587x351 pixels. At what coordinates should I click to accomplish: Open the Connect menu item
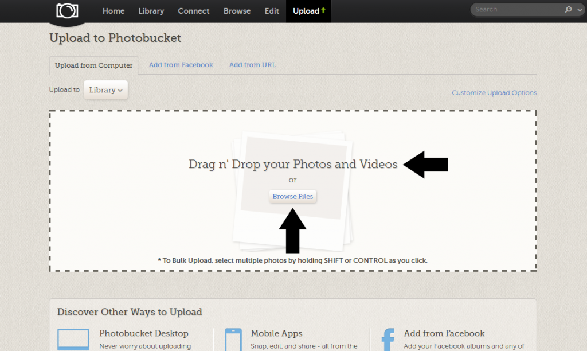coord(194,11)
